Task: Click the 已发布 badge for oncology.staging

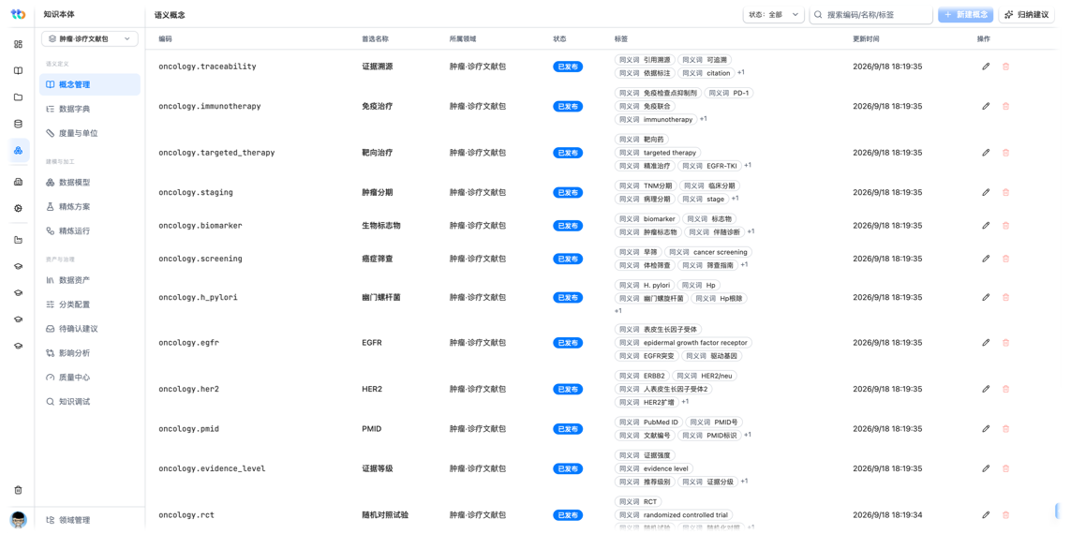Action: click(x=568, y=193)
